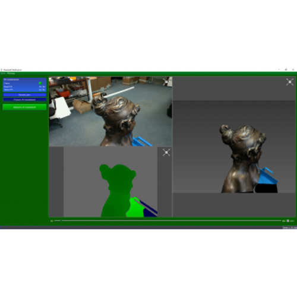Click the application icon in title bar
This screenshot has width=297, height=297.
1,69
